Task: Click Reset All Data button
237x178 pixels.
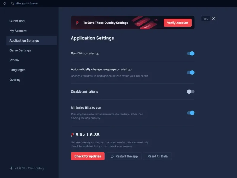Action: tap(158, 156)
